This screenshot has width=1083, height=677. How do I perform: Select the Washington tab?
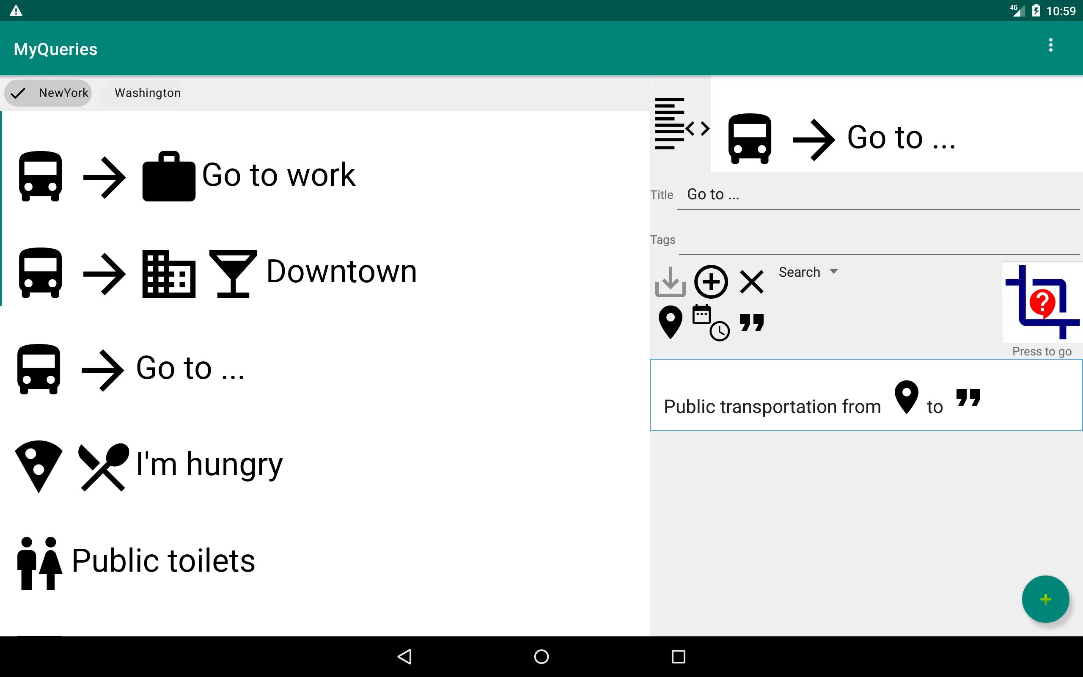coord(148,93)
